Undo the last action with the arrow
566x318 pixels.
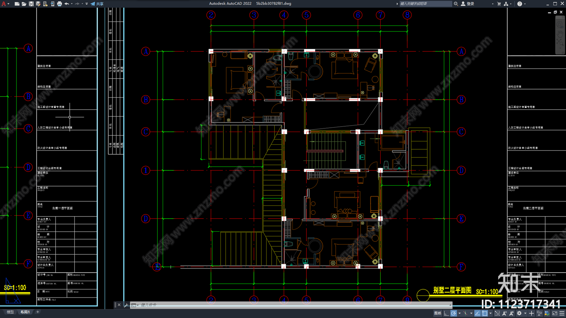click(67, 4)
